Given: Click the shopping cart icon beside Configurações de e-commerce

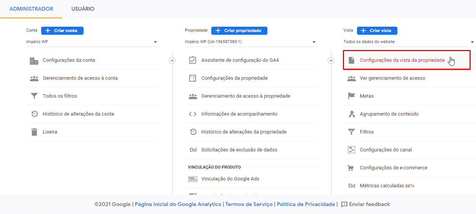Looking at the screenshot, I should tap(351, 168).
